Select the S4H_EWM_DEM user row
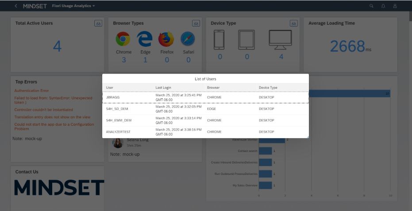 click(x=205, y=121)
